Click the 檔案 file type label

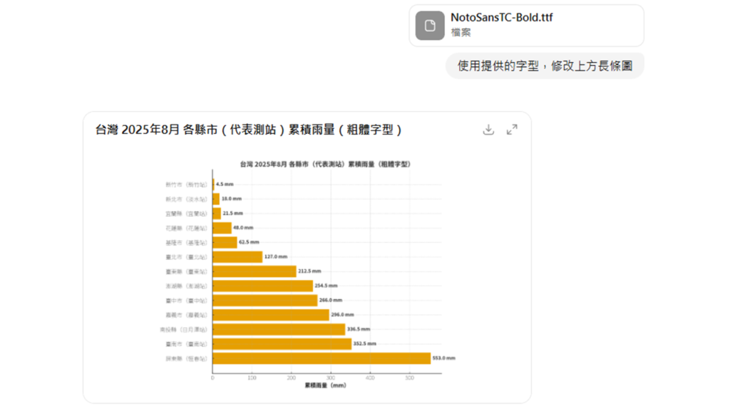tap(461, 33)
